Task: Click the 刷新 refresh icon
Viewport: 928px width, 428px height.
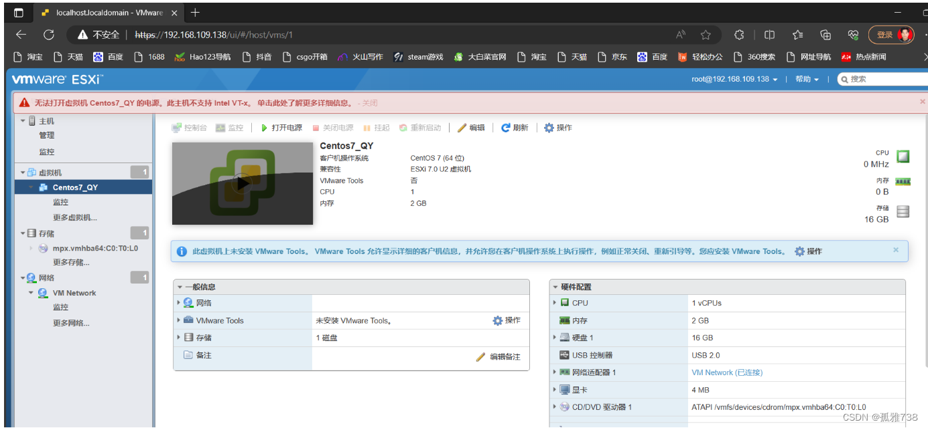Action: point(515,127)
